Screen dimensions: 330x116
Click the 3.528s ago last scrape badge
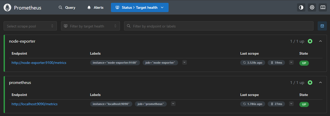253,63
